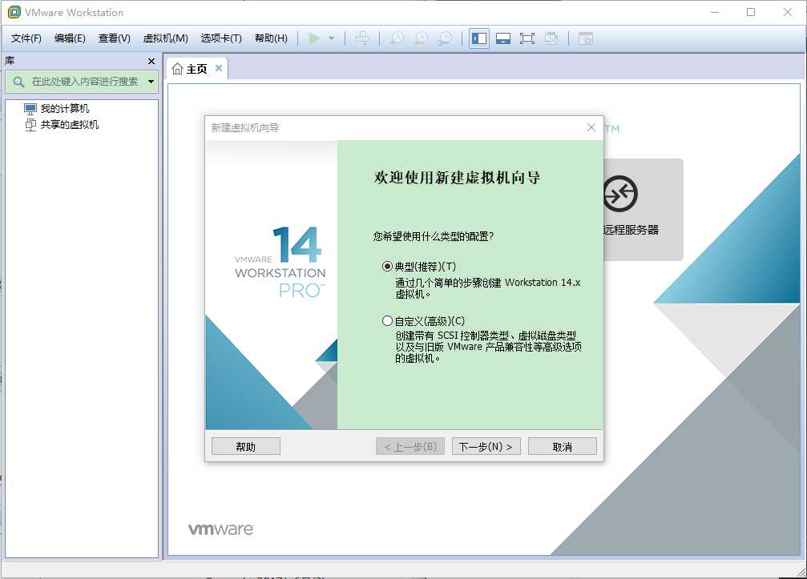Close the 主页 tab
The width and height of the screenshot is (807, 579).
(x=219, y=68)
